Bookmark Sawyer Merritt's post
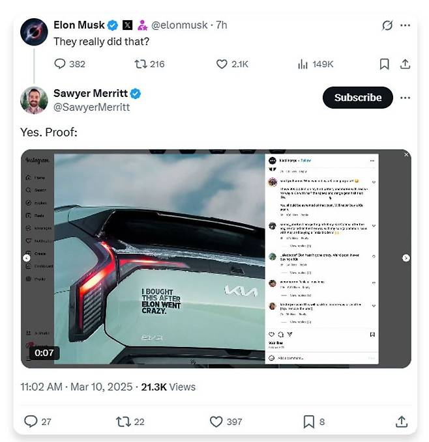The width and height of the screenshot is (429, 442). click(309, 422)
